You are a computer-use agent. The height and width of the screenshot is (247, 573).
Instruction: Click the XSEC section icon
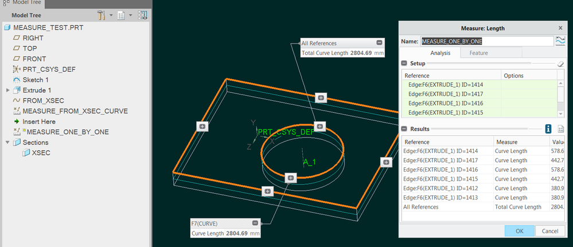(26, 153)
